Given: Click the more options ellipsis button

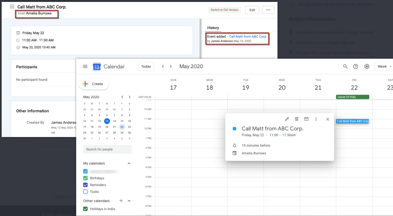Looking at the screenshot, I should point(268,10).
